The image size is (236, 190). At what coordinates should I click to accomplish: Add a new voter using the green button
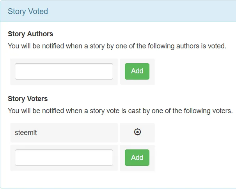point(137,158)
